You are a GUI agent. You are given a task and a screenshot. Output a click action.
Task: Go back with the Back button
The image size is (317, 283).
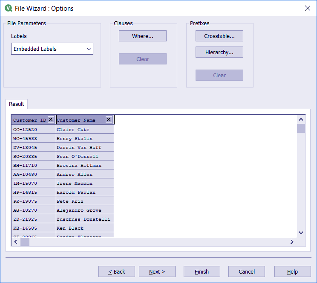coord(117,271)
